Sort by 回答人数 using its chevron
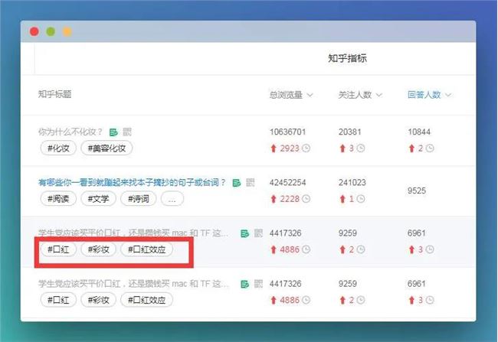 (x=448, y=95)
